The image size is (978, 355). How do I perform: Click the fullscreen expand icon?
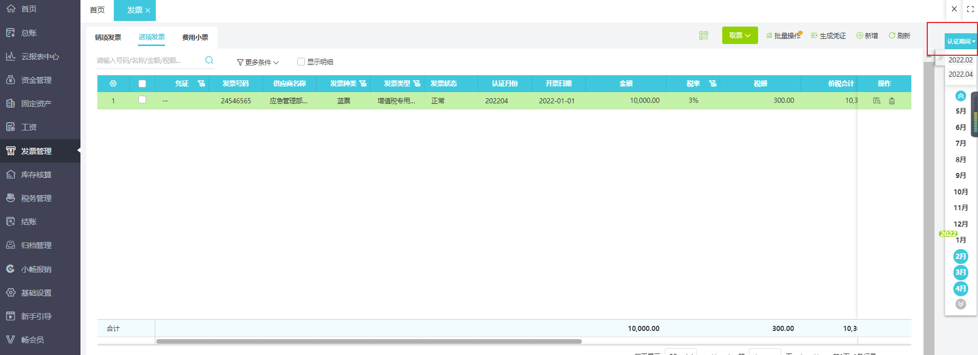[x=970, y=9]
